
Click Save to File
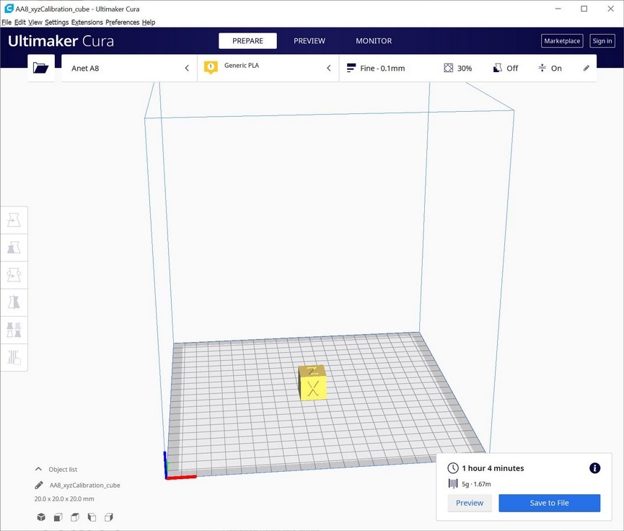click(549, 503)
